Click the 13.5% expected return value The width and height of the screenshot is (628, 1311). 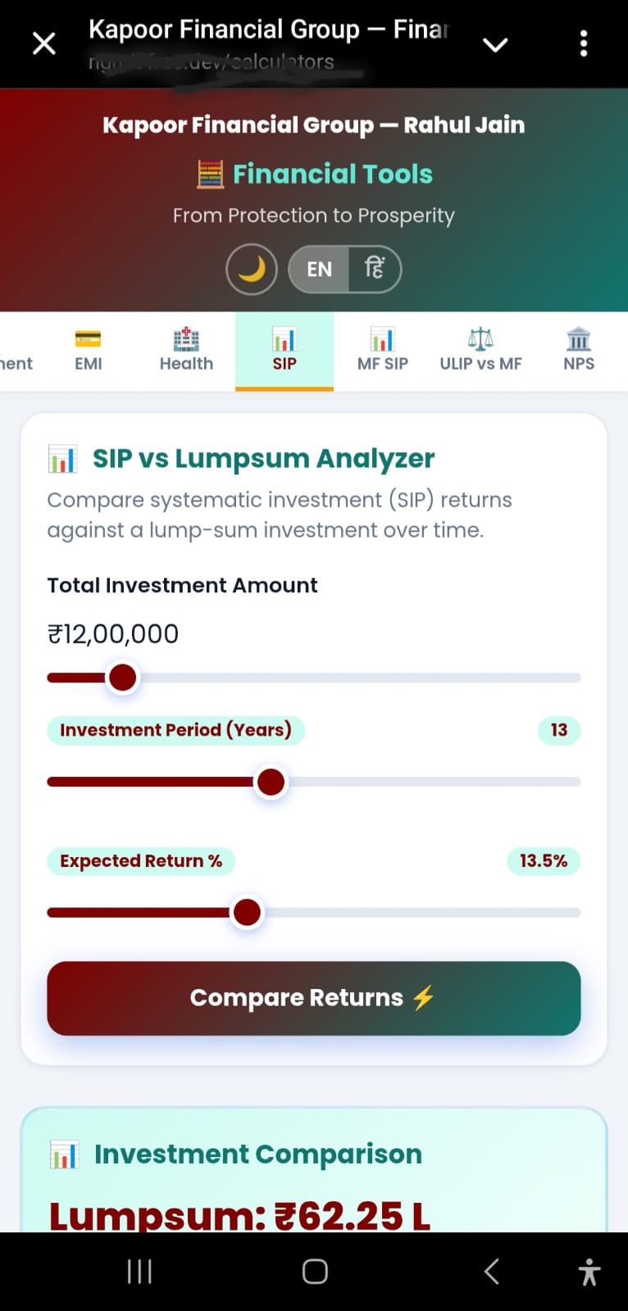coord(544,861)
